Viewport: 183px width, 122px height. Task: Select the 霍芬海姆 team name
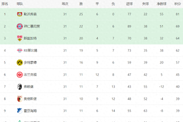pos(30,110)
